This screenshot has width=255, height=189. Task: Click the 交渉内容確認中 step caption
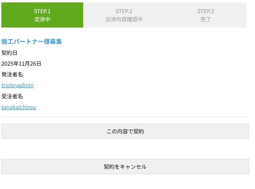point(124,19)
